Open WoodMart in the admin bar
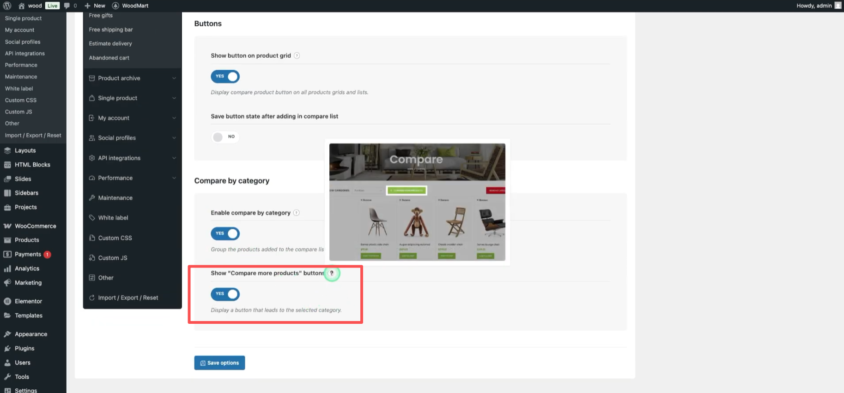Screen dimensions: 844x393 point(130,6)
